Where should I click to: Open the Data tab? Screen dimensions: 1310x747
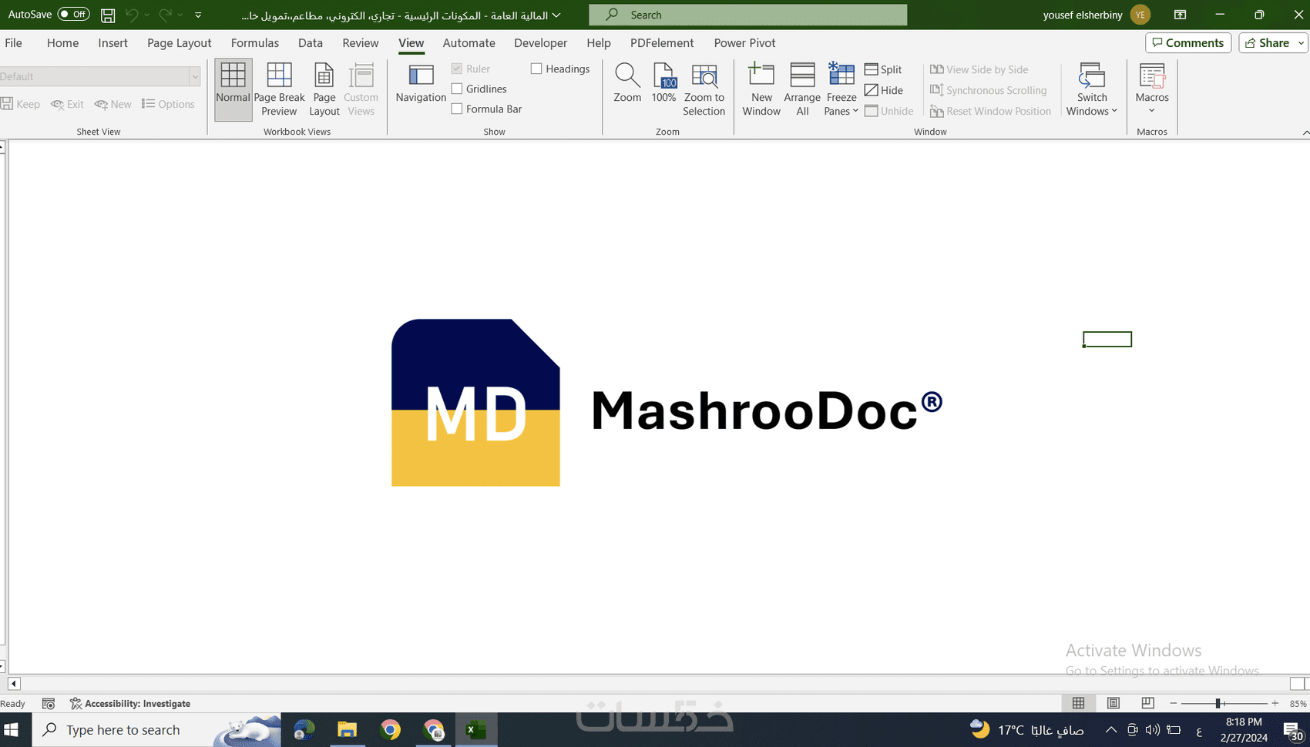tap(311, 43)
